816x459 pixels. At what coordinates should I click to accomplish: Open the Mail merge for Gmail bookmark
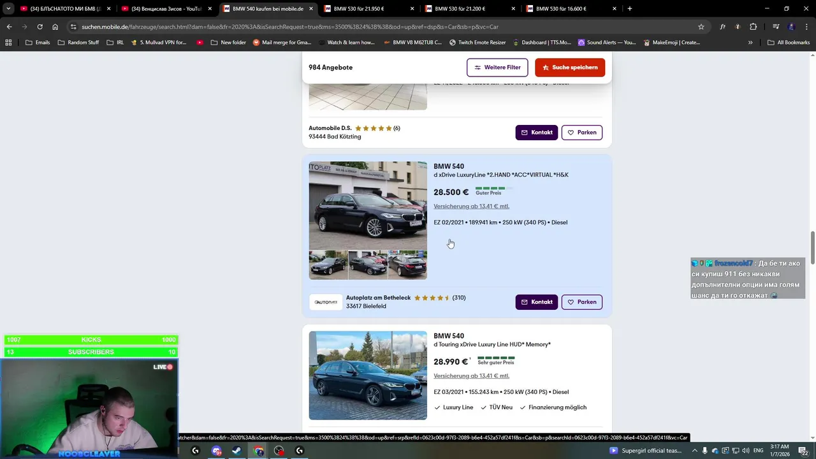pyautogui.click(x=282, y=43)
